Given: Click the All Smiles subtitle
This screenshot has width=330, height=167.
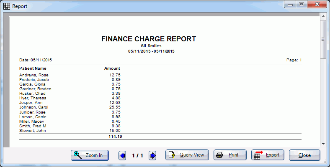Looking at the screenshot, I should (151, 46).
